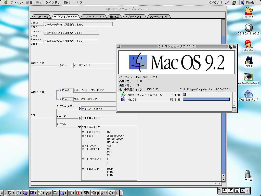Switch input to hiragana あ mode
Viewport: 261px width, 196px height.
point(225,190)
